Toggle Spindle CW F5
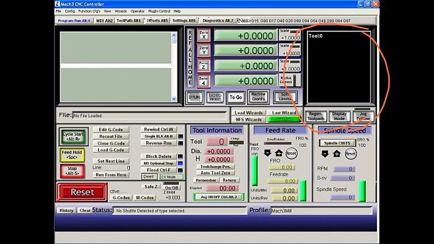This screenshot has width=434, height=244. click(x=337, y=143)
